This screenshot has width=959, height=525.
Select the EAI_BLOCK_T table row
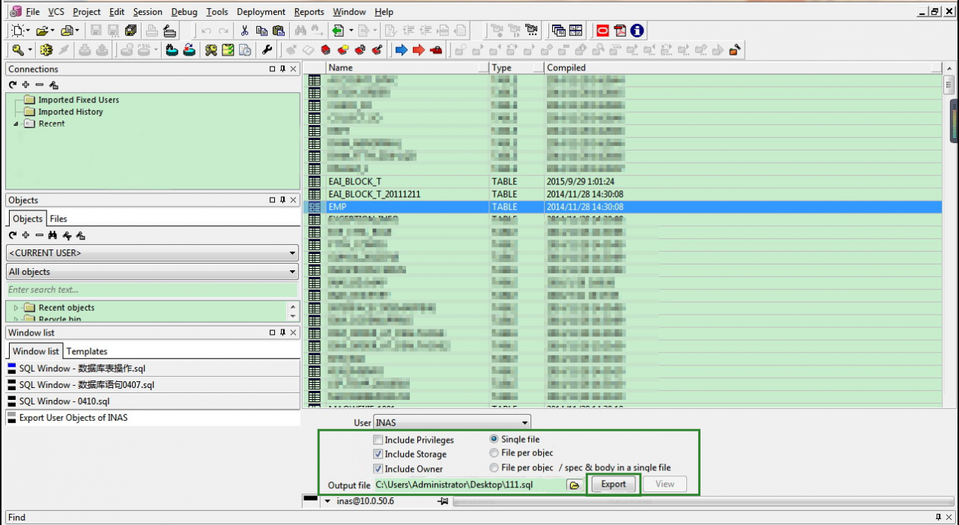coord(623,181)
